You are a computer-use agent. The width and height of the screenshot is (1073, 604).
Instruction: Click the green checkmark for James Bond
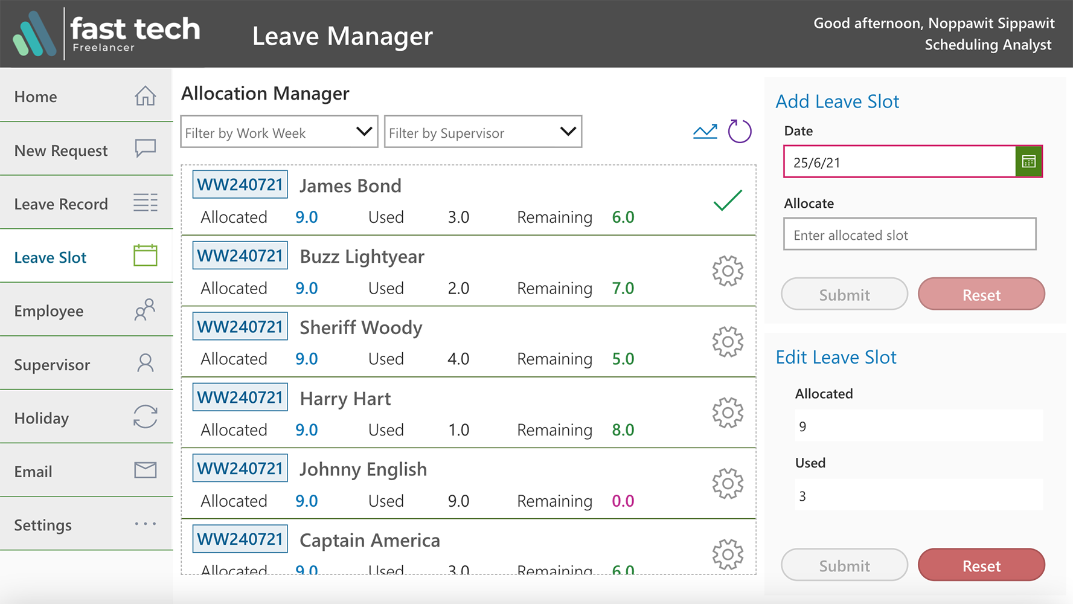coord(727,201)
